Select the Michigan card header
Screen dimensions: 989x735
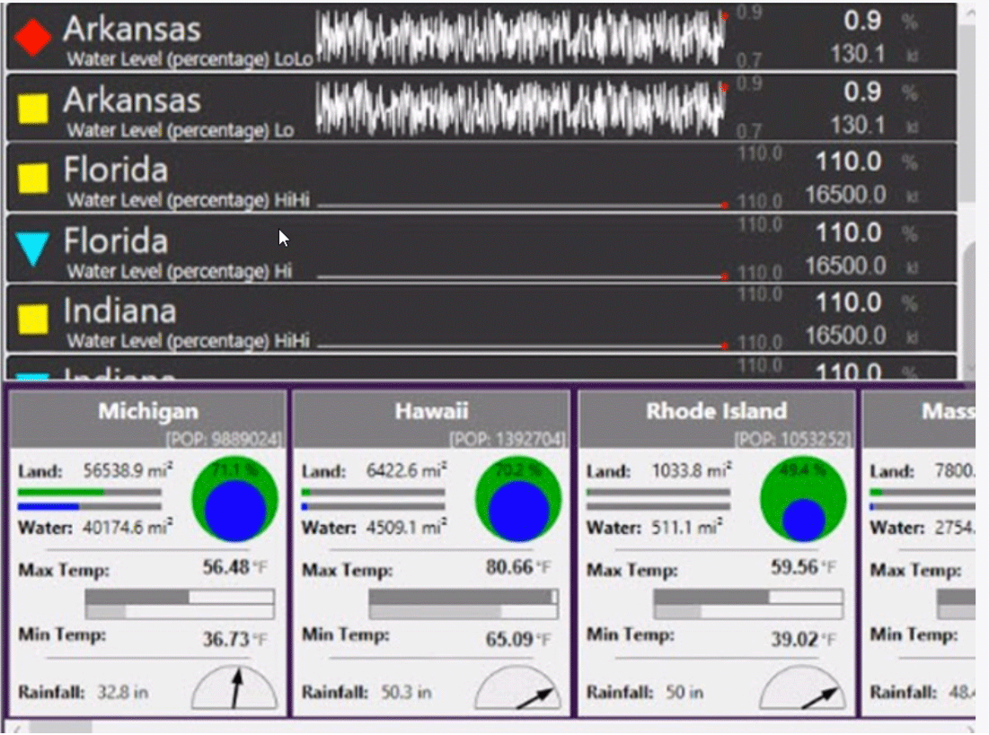[x=148, y=411]
